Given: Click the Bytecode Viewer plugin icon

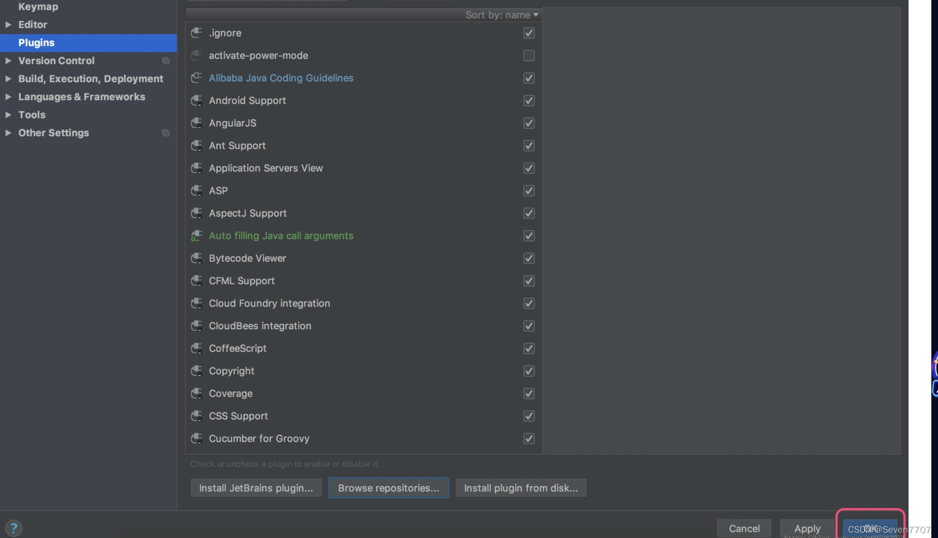Looking at the screenshot, I should click(196, 258).
